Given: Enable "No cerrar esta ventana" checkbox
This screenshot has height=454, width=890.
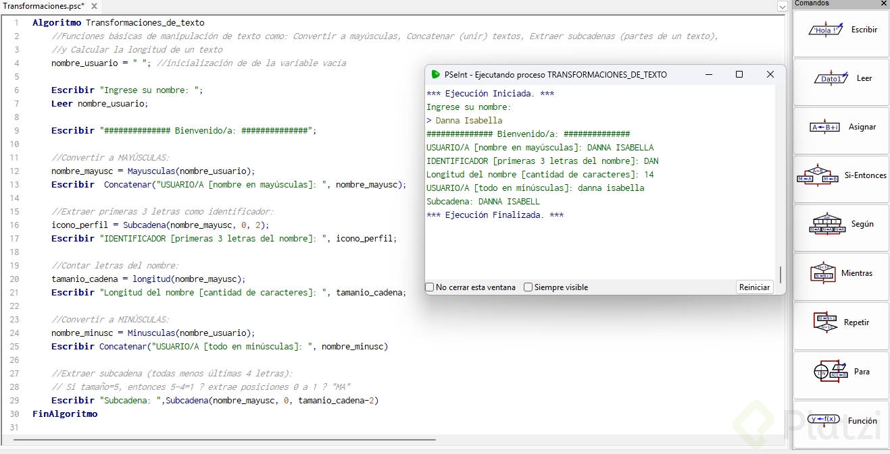Looking at the screenshot, I should [x=430, y=287].
